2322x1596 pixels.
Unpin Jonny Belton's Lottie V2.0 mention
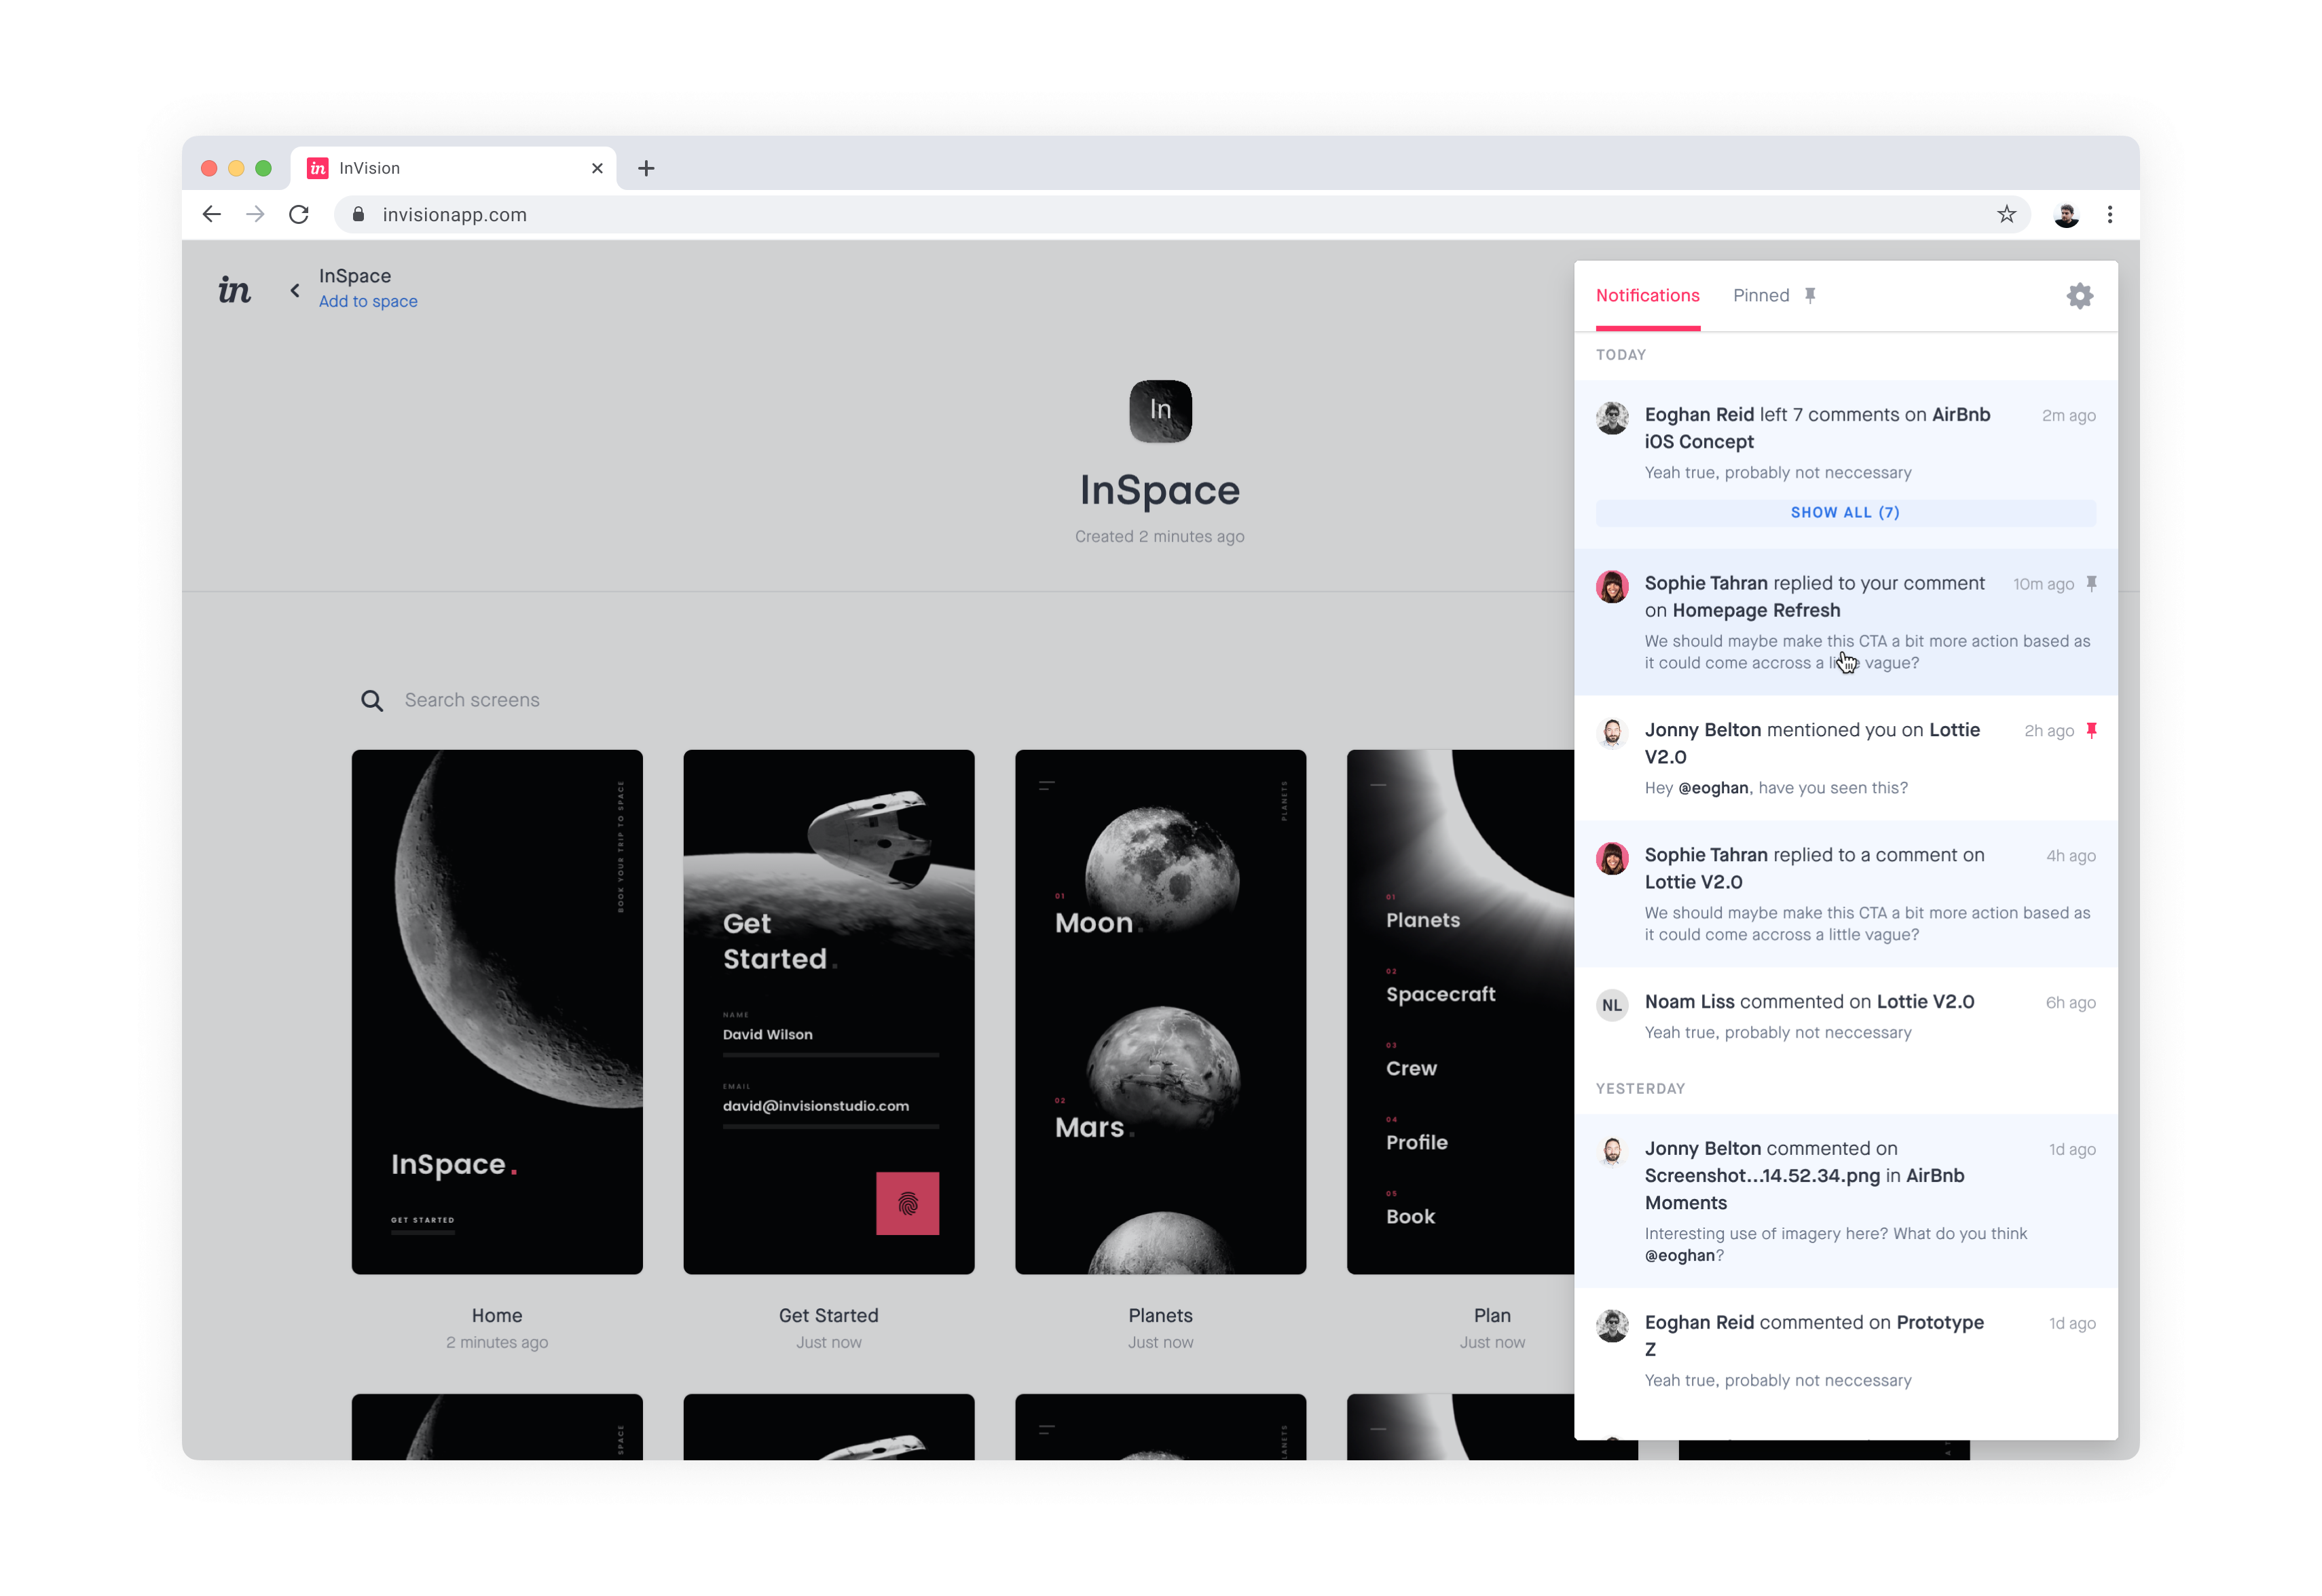2091,730
